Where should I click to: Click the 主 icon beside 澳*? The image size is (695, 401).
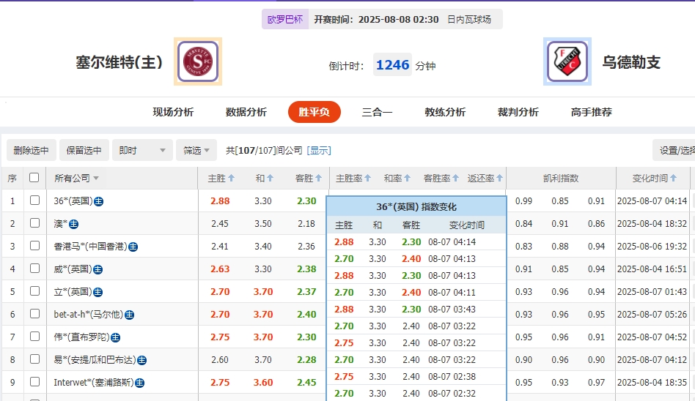[x=73, y=224]
